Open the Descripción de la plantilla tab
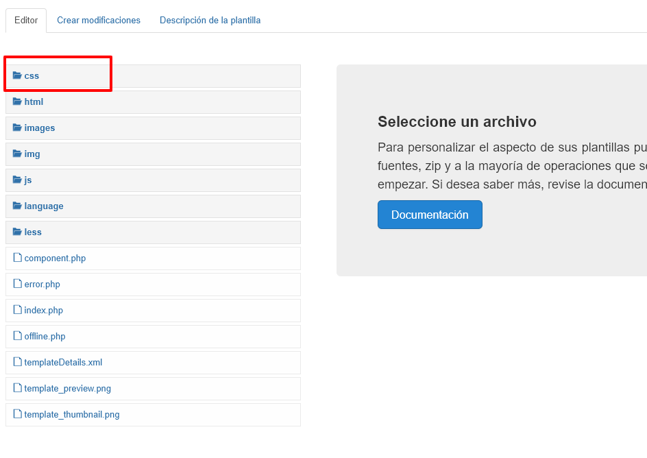 pyautogui.click(x=210, y=20)
